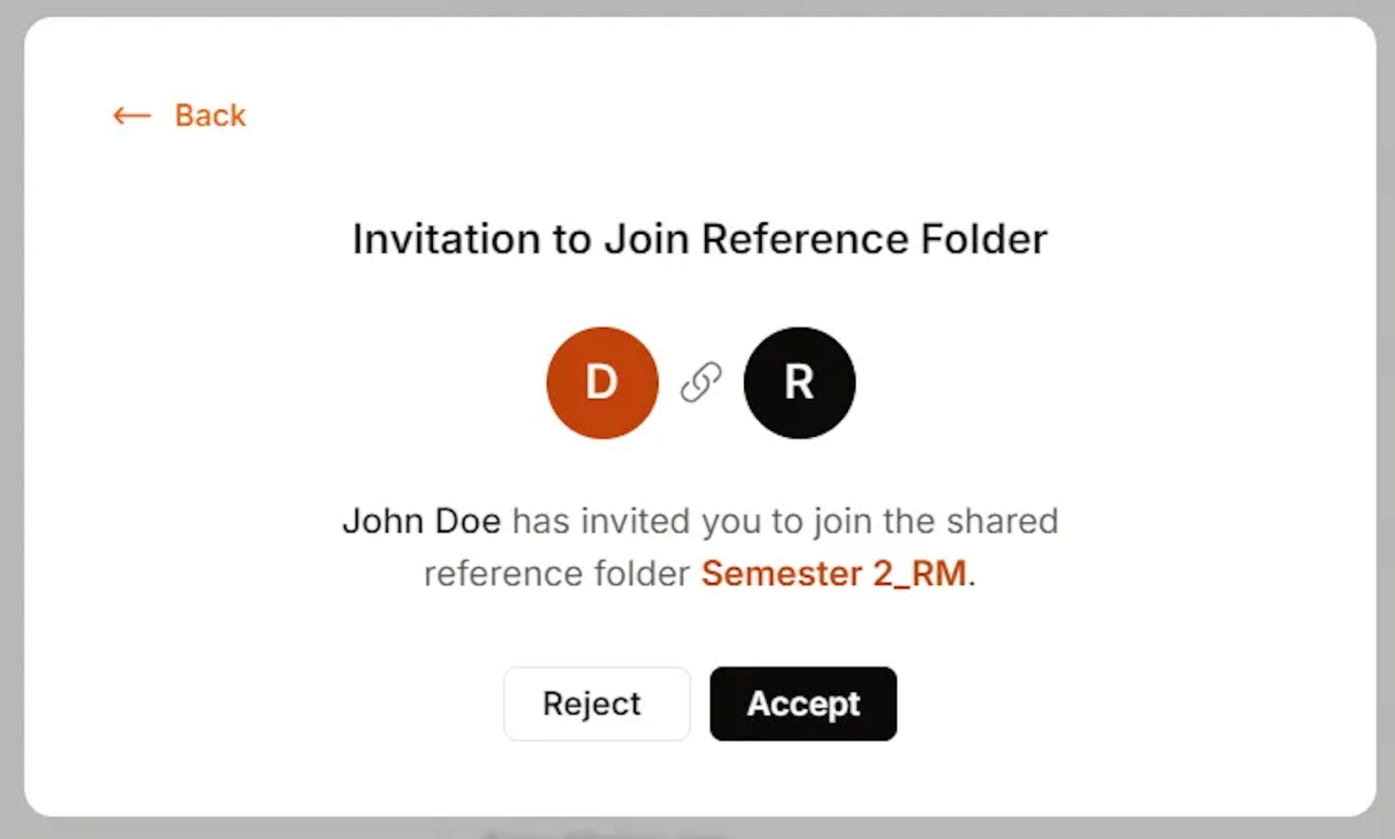The height and width of the screenshot is (839, 1395).
Task: Open the "Semester 2_RM" folder link
Action: click(x=834, y=574)
